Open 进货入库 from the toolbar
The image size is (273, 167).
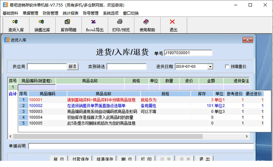point(16,25)
